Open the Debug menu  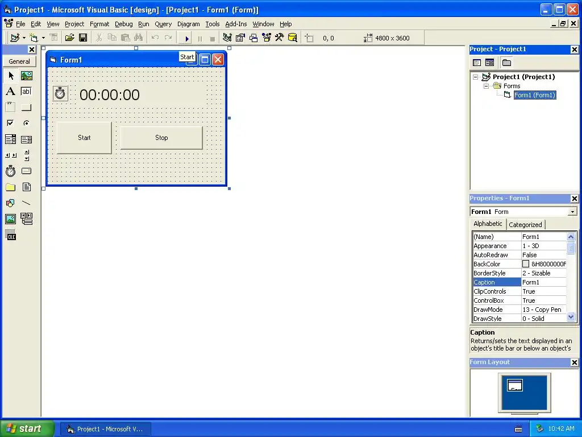(x=123, y=24)
